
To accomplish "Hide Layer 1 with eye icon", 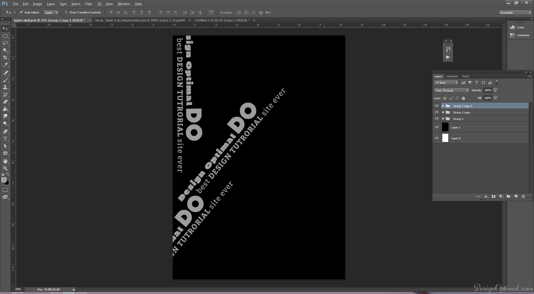I will coord(437,127).
